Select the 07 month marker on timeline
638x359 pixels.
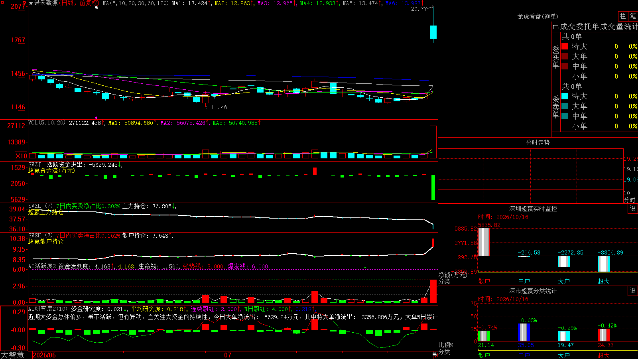(228, 355)
